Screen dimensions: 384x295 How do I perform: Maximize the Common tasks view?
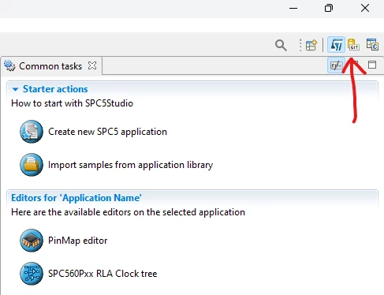pyautogui.click(x=372, y=65)
